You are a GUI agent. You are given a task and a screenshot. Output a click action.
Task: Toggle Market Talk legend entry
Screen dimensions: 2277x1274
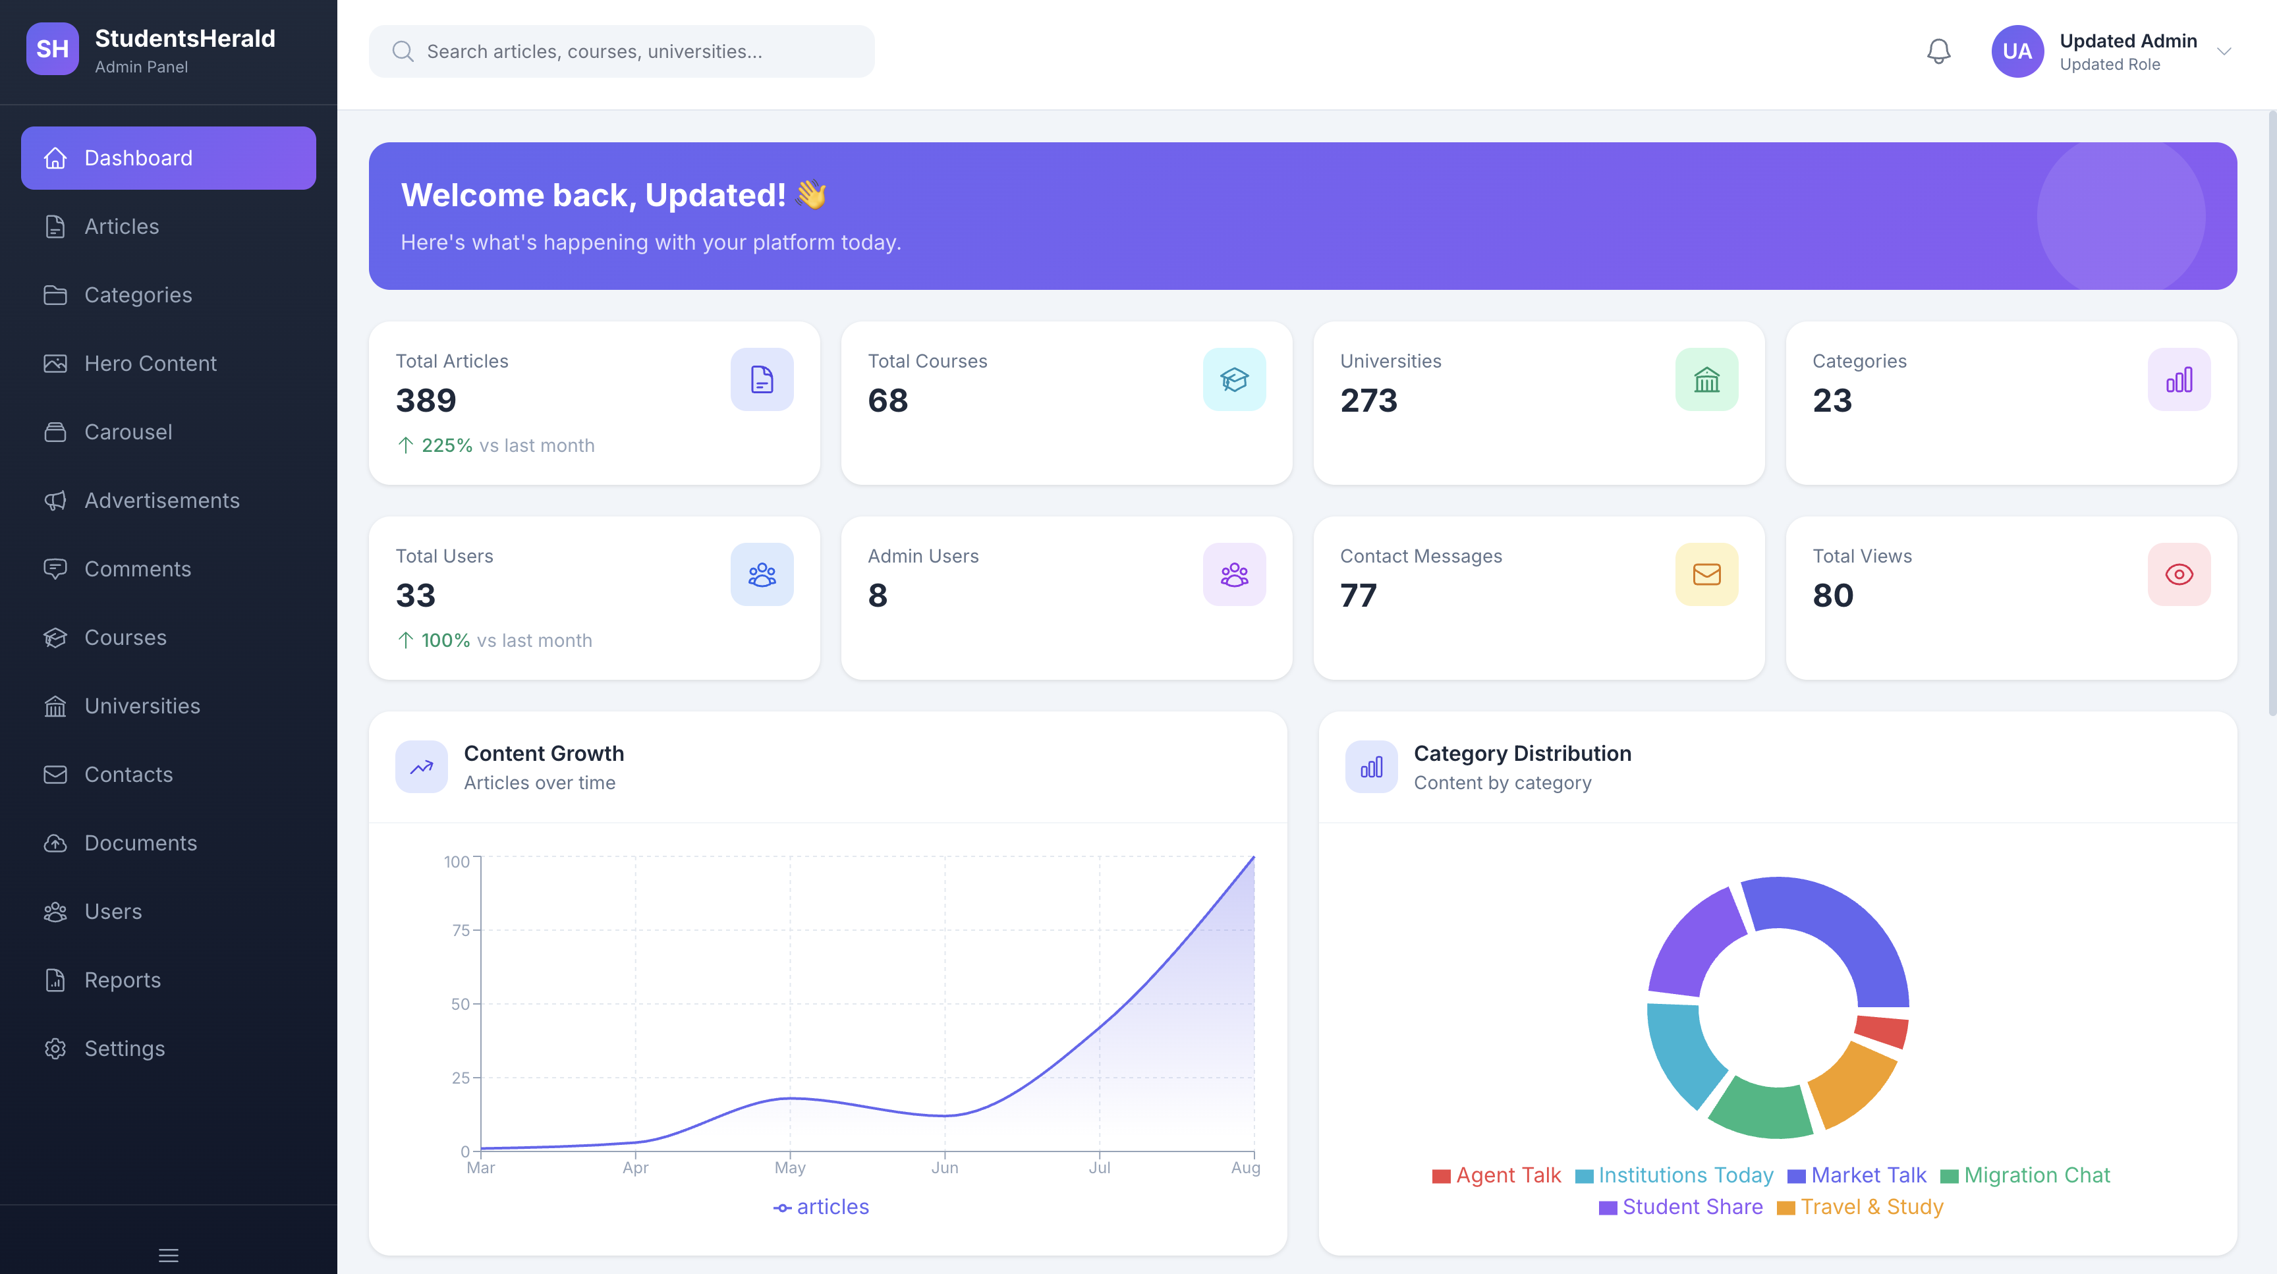(x=1856, y=1175)
